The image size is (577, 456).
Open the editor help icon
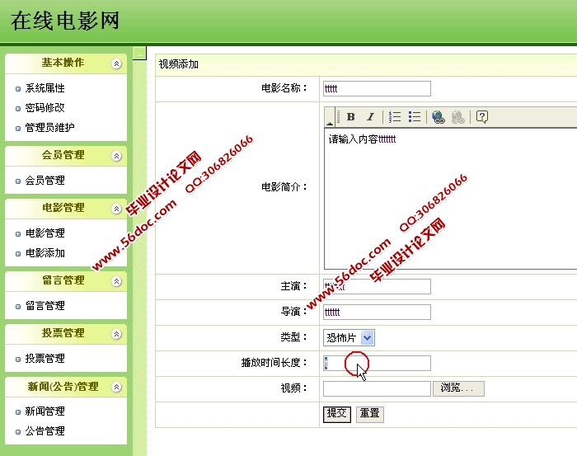click(482, 117)
